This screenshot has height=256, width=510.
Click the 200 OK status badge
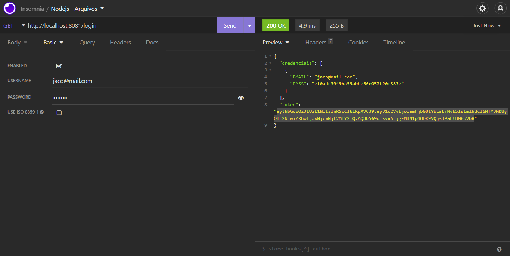point(276,25)
